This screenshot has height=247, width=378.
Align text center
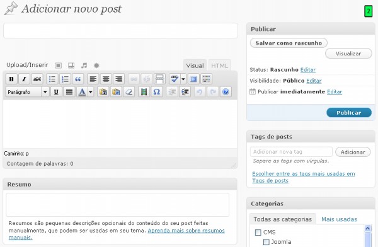point(106,79)
